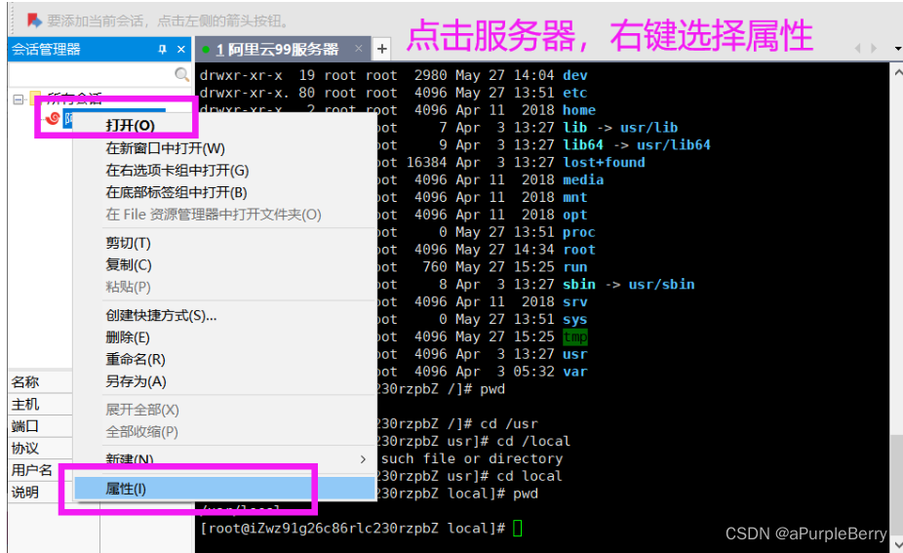
Task: Click the green terminal cursor at prompt
Action: coord(517,529)
